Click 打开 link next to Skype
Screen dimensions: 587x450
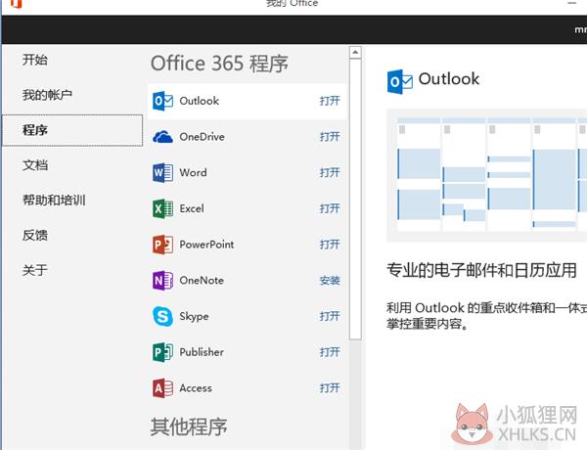[330, 316]
